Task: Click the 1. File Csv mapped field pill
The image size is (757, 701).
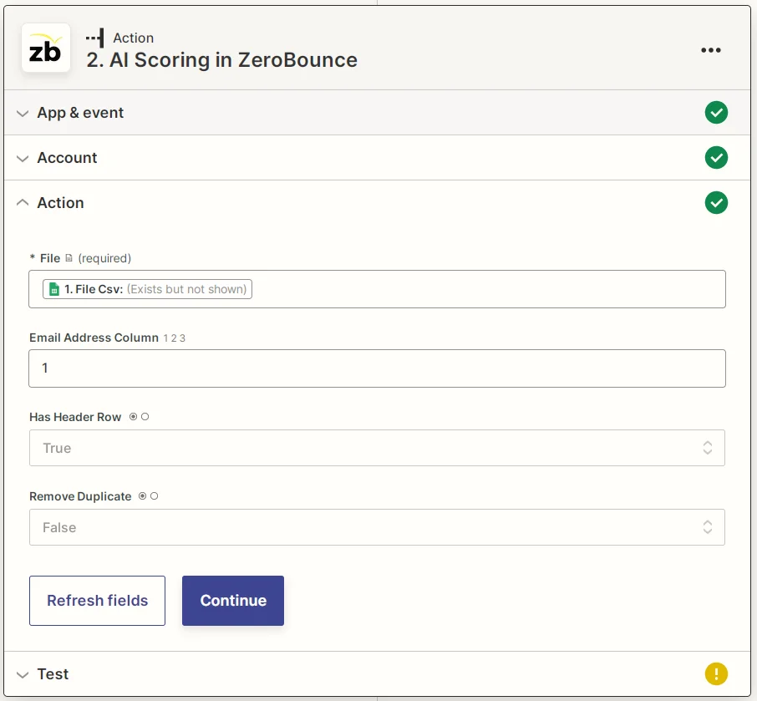Action: 145,288
